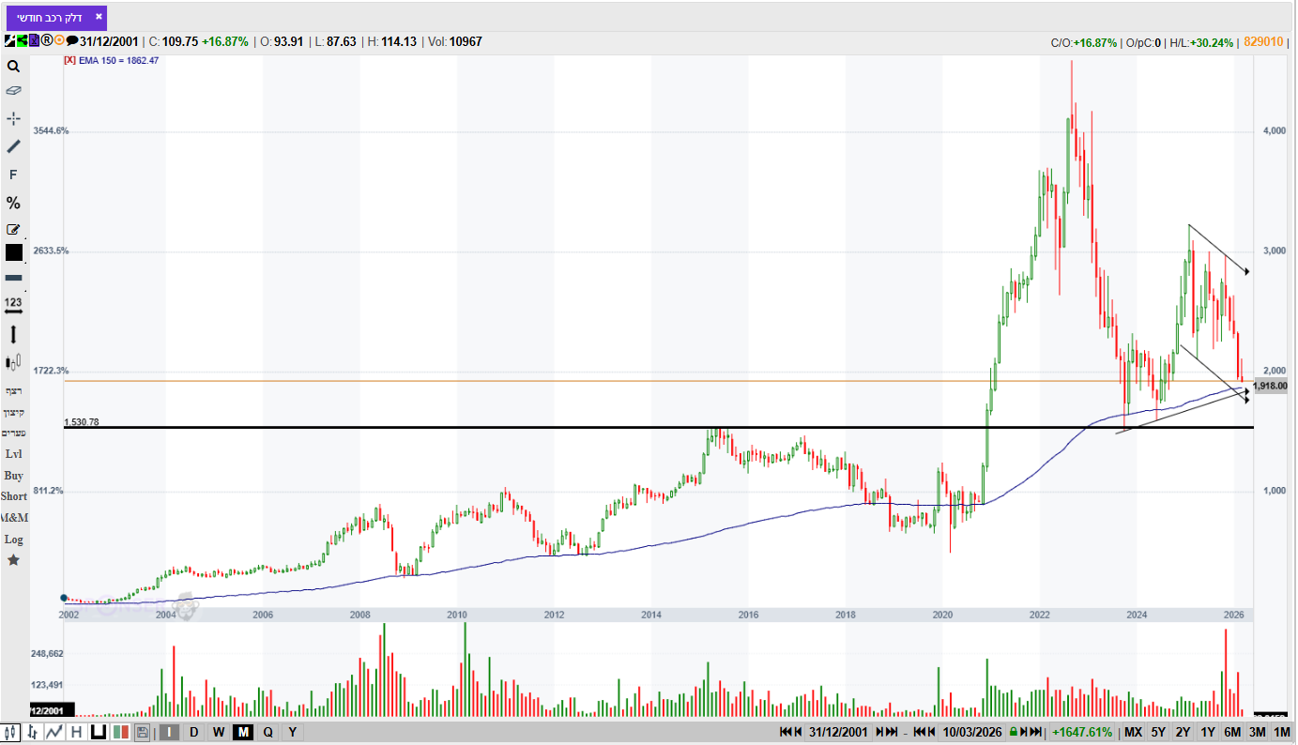Select the magnifier search tool

(x=13, y=67)
